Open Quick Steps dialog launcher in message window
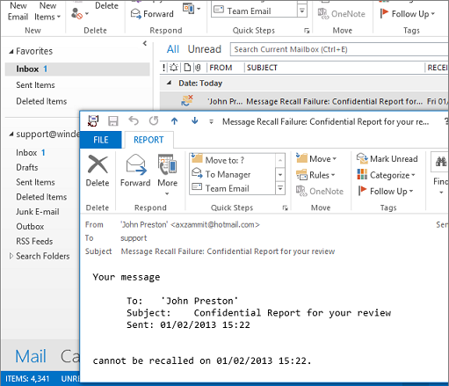 pos(285,208)
